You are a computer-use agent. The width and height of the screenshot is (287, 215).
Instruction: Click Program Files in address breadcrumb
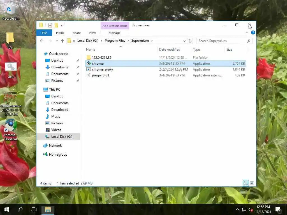pyautogui.click(x=115, y=41)
